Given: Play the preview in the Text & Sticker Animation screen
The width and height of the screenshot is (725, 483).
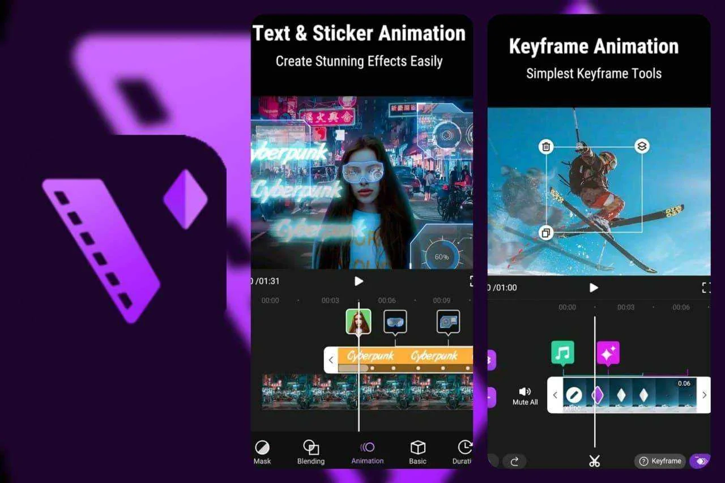Looking at the screenshot, I should pyautogui.click(x=359, y=281).
